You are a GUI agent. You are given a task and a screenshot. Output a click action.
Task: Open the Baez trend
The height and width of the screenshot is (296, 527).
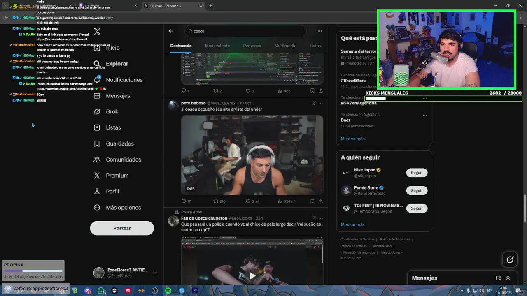pos(345,120)
